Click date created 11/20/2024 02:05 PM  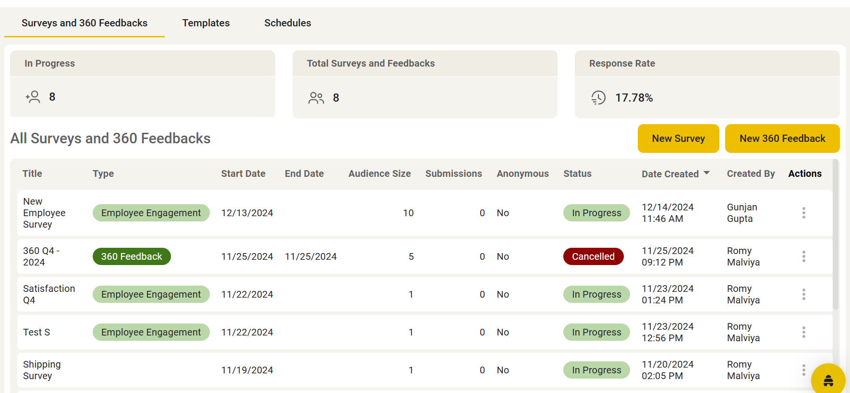(x=668, y=370)
